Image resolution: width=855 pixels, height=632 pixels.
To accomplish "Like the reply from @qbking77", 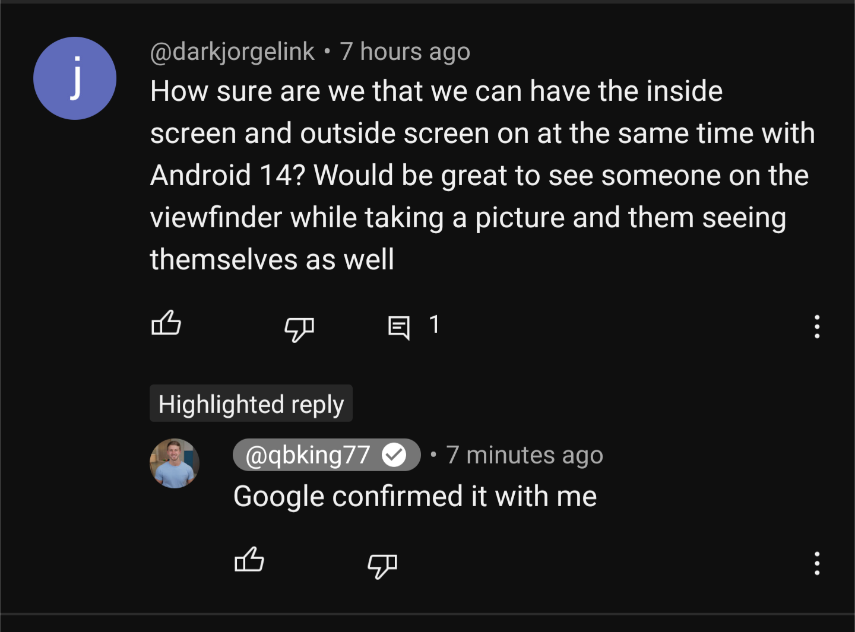I will click(249, 560).
